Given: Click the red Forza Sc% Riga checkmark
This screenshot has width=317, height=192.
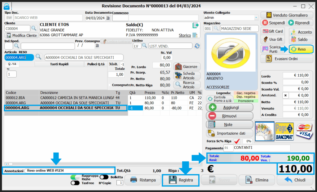Looking at the screenshot, I should click(x=237, y=141).
